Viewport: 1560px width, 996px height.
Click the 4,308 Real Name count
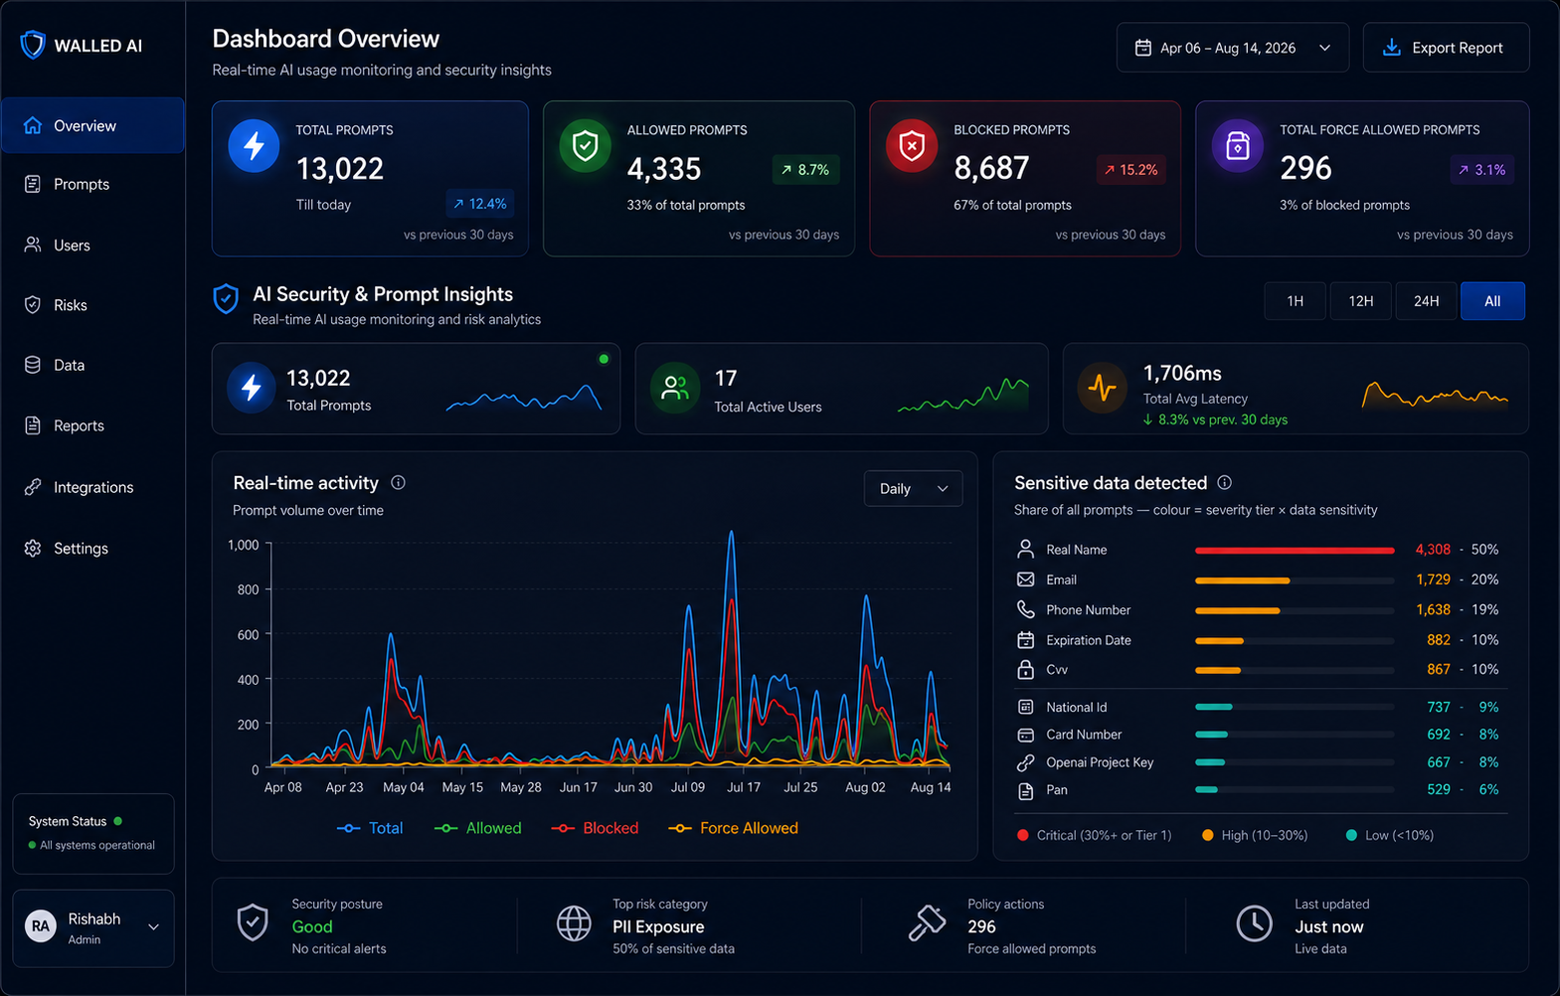pyautogui.click(x=1433, y=550)
